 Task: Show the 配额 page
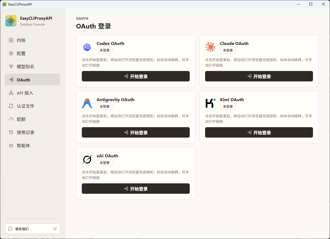tap(33, 119)
